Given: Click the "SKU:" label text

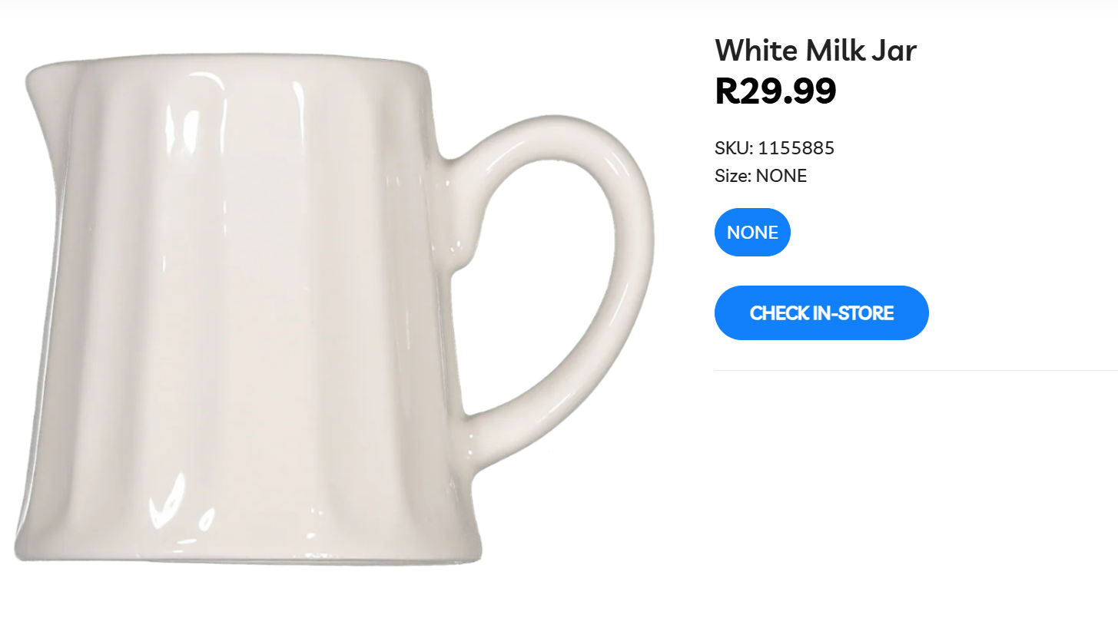Looking at the screenshot, I should tap(733, 148).
